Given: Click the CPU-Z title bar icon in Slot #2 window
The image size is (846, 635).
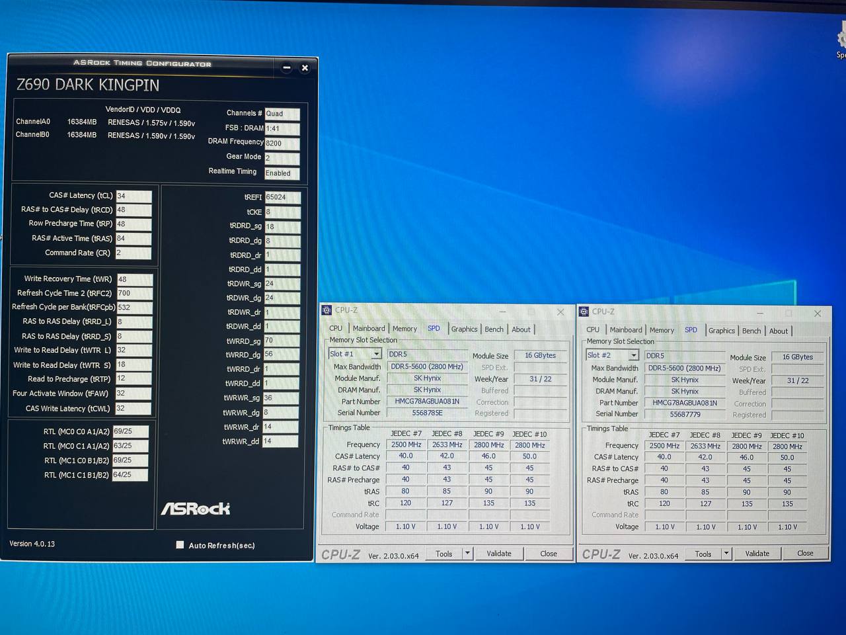Looking at the screenshot, I should [x=584, y=312].
